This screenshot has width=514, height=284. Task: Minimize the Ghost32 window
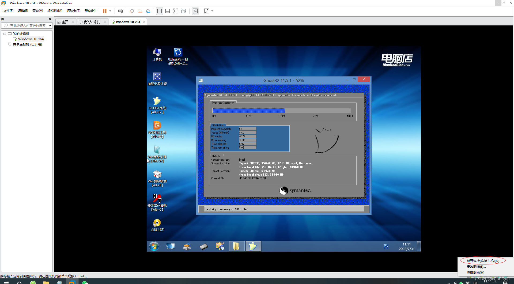click(x=347, y=80)
